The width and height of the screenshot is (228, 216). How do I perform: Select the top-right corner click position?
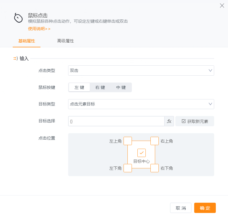(x=155, y=141)
